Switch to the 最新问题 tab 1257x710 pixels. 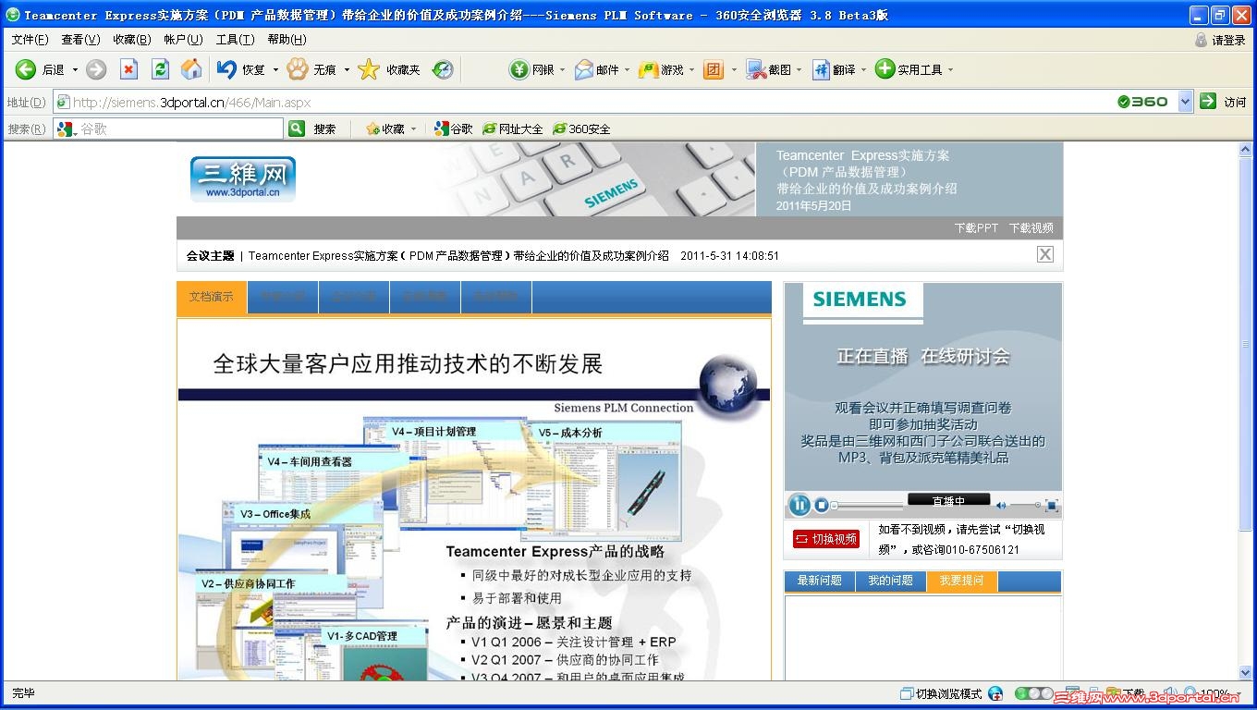820,581
